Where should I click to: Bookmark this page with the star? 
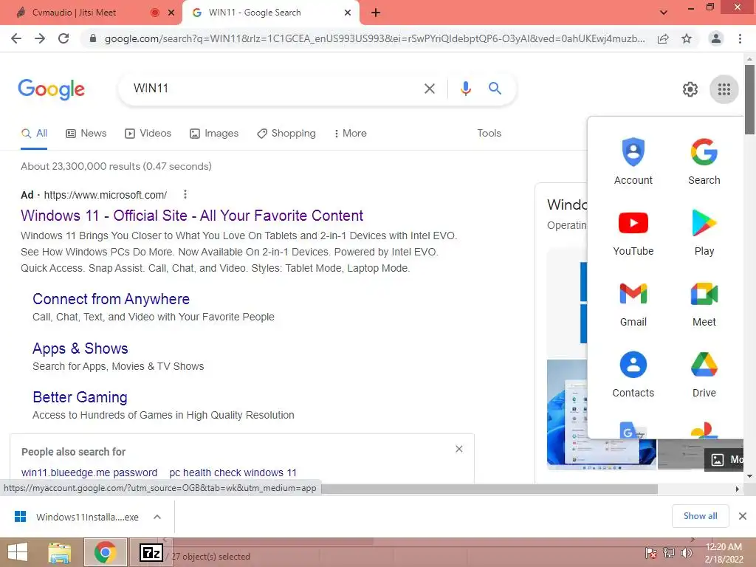point(687,38)
